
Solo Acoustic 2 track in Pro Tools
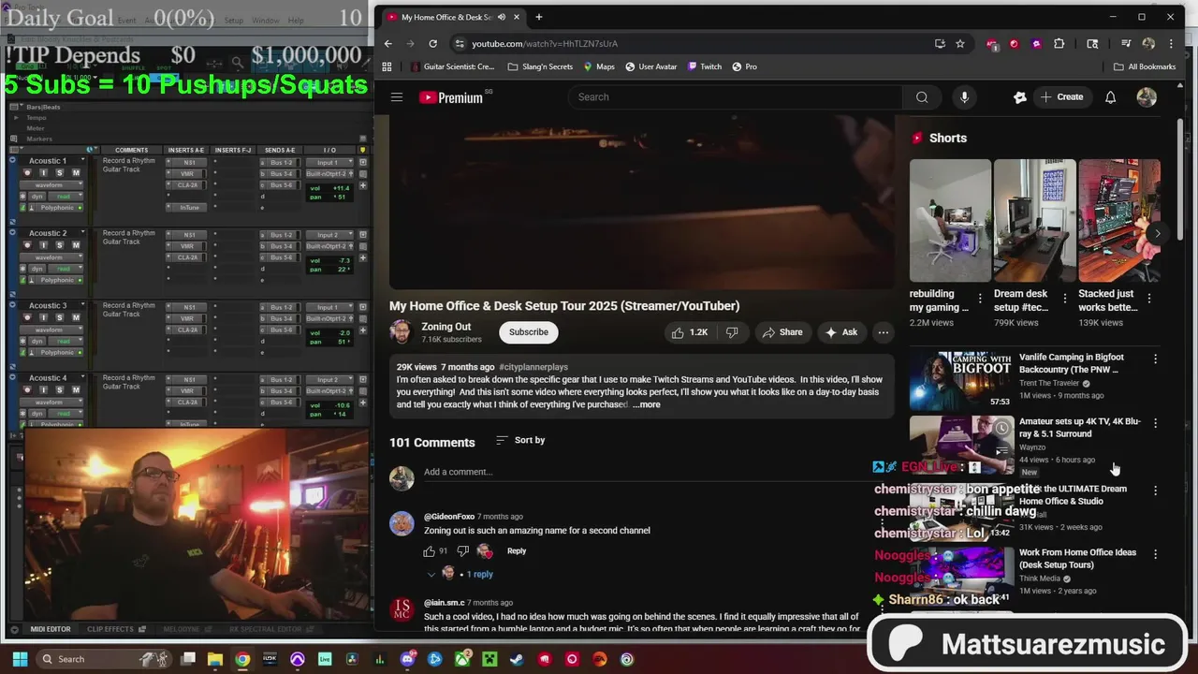[59, 245]
